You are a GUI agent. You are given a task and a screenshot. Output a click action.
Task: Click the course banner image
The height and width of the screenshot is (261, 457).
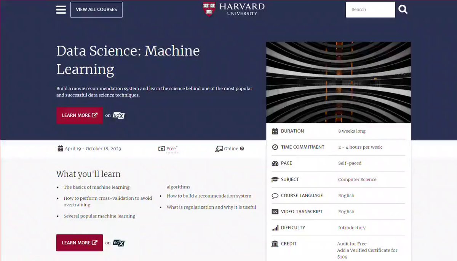(339, 82)
